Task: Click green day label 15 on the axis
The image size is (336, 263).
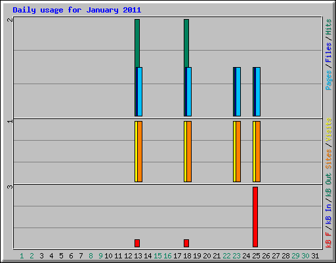Action: pyautogui.click(x=157, y=256)
